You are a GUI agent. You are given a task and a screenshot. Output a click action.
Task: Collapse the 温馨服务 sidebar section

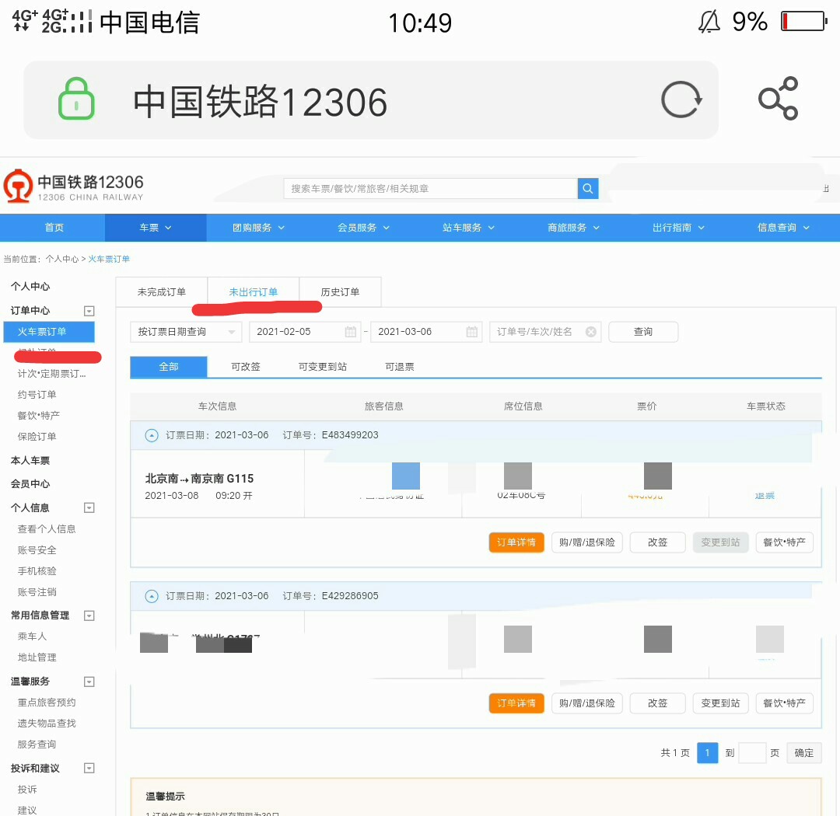point(89,682)
